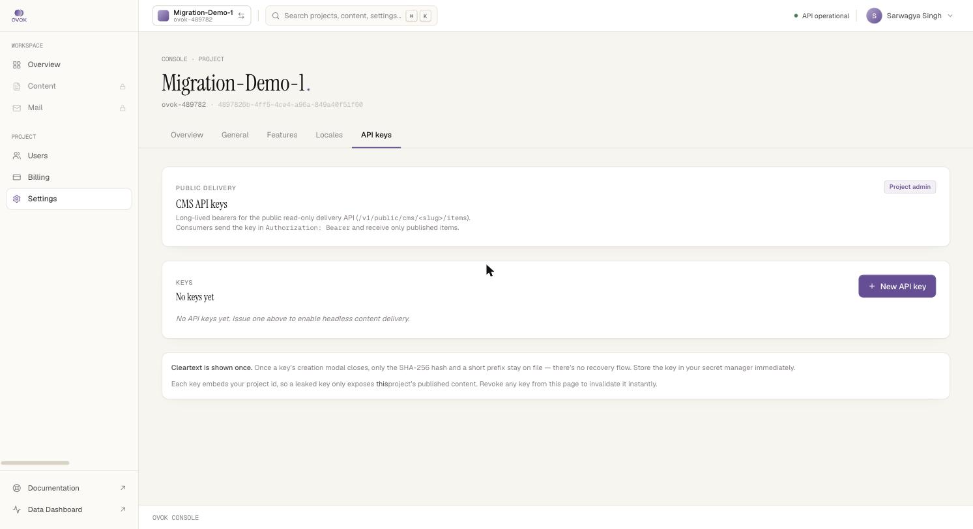Open the Features tab
The height and width of the screenshot is (529, 973).
(282, 135)
